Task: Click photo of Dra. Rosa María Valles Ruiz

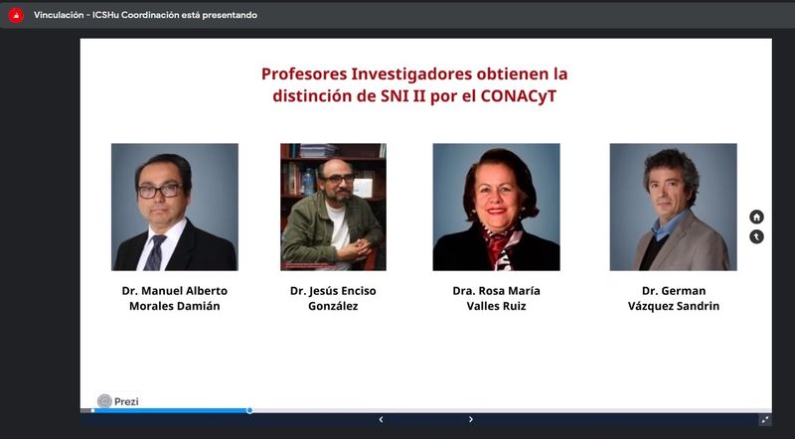Action: point(496,207)
